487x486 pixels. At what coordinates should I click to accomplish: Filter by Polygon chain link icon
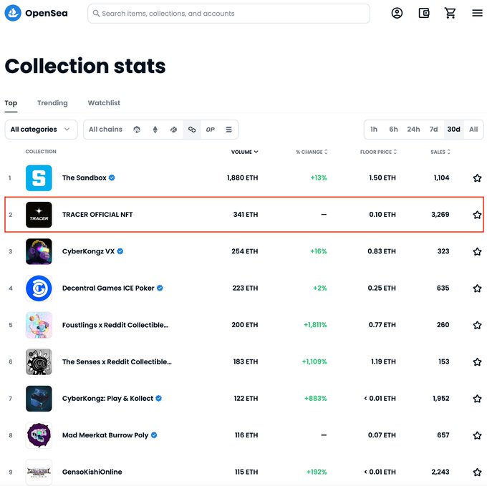[x=192, y=130]
